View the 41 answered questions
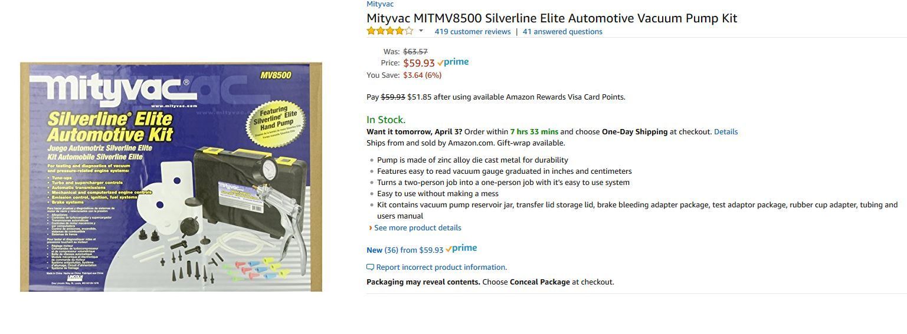Image resolution: width=907 pixels, height=334 pixels. pos(562,32)
